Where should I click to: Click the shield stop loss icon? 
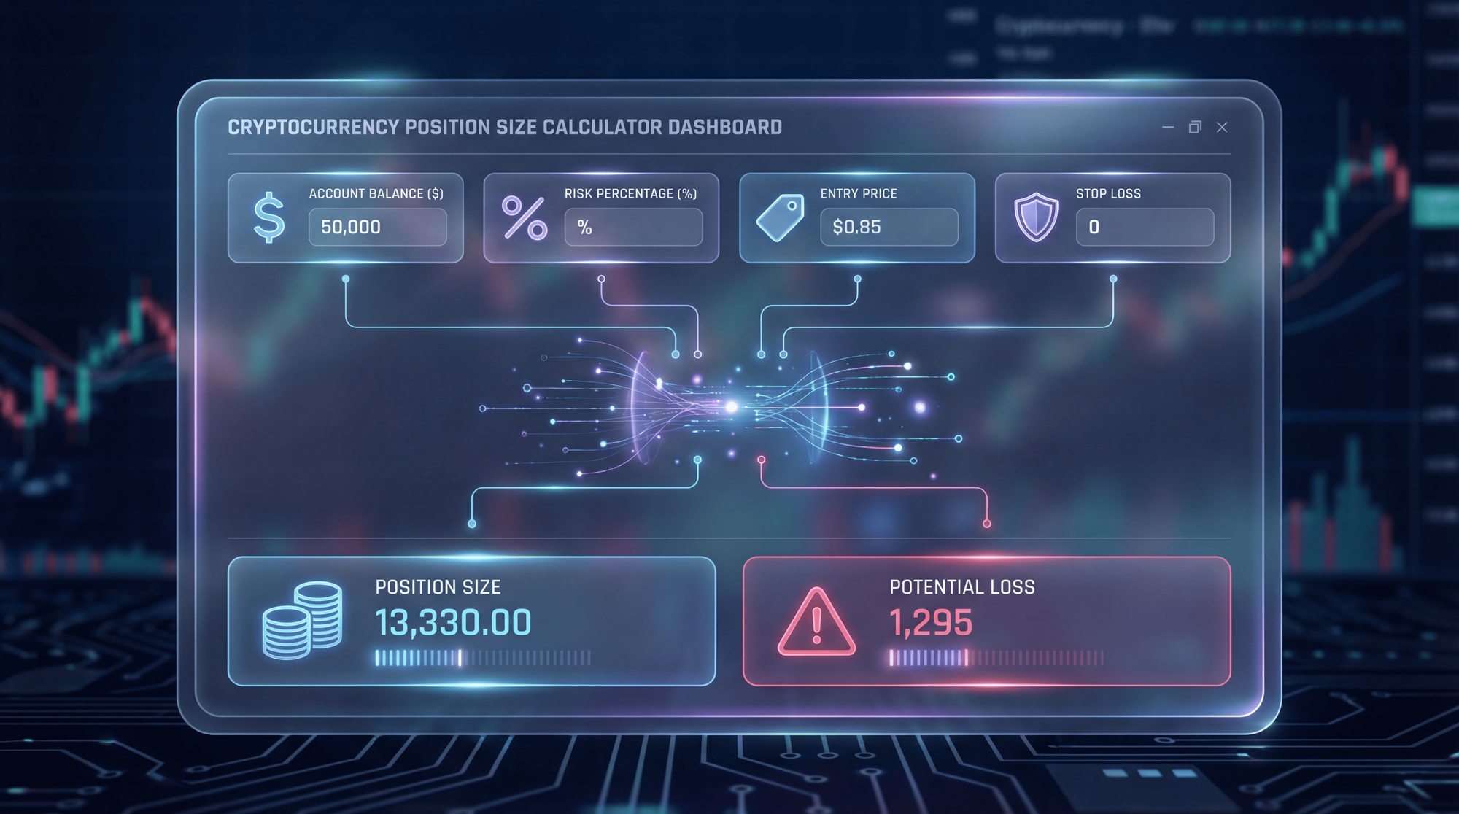(1036, 217)
